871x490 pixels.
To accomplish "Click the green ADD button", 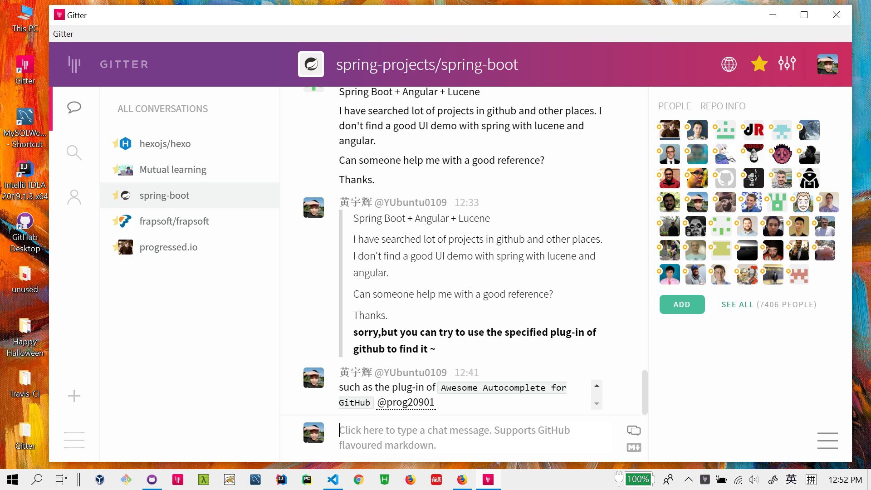I will 682,304.
